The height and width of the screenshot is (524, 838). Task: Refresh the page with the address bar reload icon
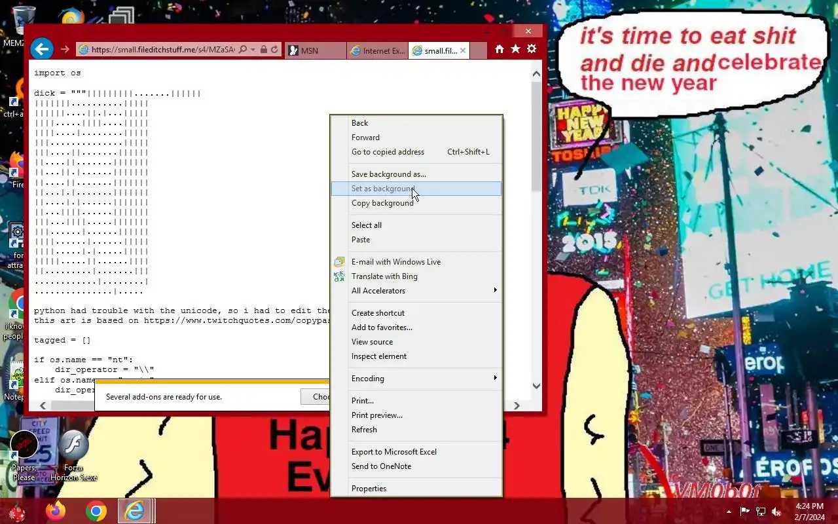click(x=275, y=50)
